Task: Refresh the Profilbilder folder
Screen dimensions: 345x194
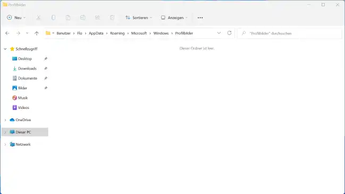Action: [229, 33]
